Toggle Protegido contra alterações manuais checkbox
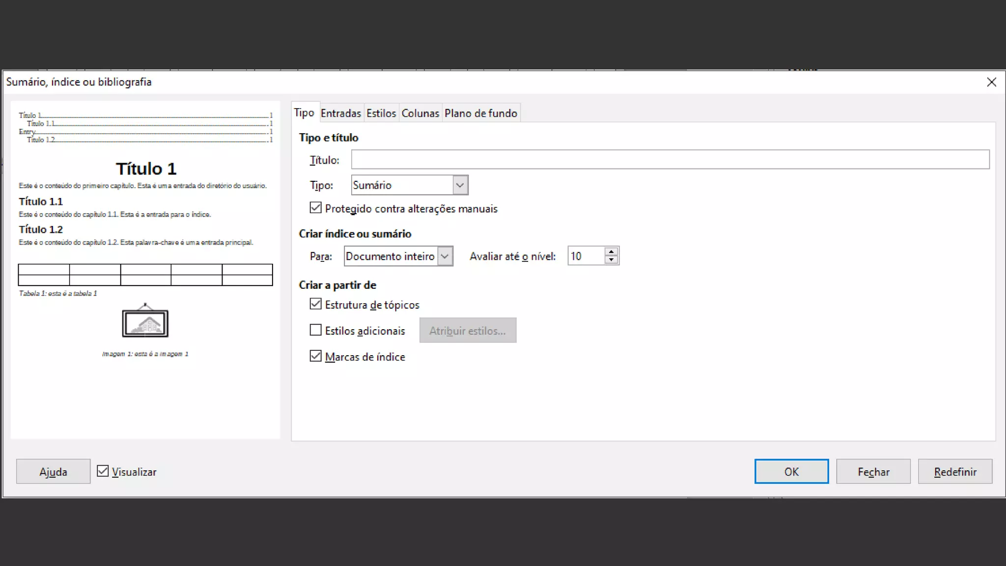This screenshot has height=566, width=1006. click(x=316, y=208)
